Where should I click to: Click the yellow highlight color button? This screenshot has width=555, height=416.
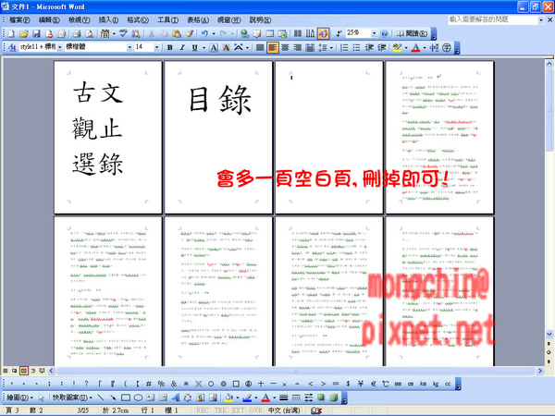398,47
